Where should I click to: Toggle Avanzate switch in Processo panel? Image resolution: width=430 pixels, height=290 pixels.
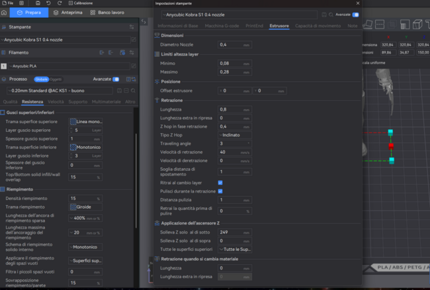coord(117,78)
